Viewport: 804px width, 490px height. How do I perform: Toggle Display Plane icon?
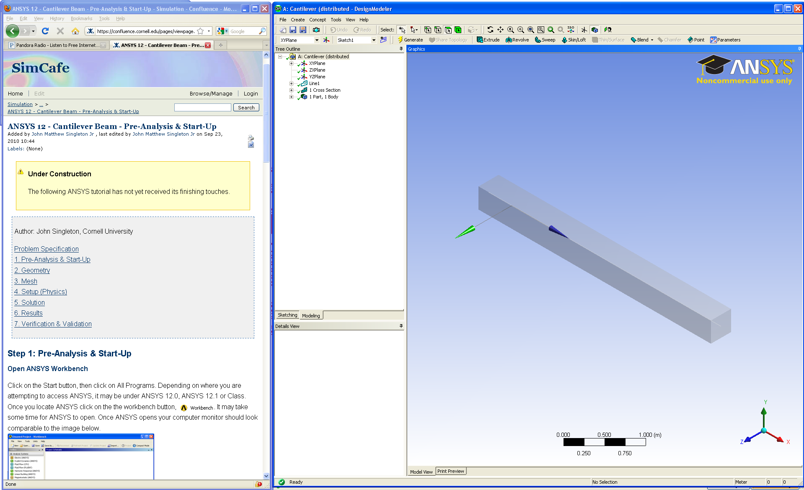click(x=584, y=30)
